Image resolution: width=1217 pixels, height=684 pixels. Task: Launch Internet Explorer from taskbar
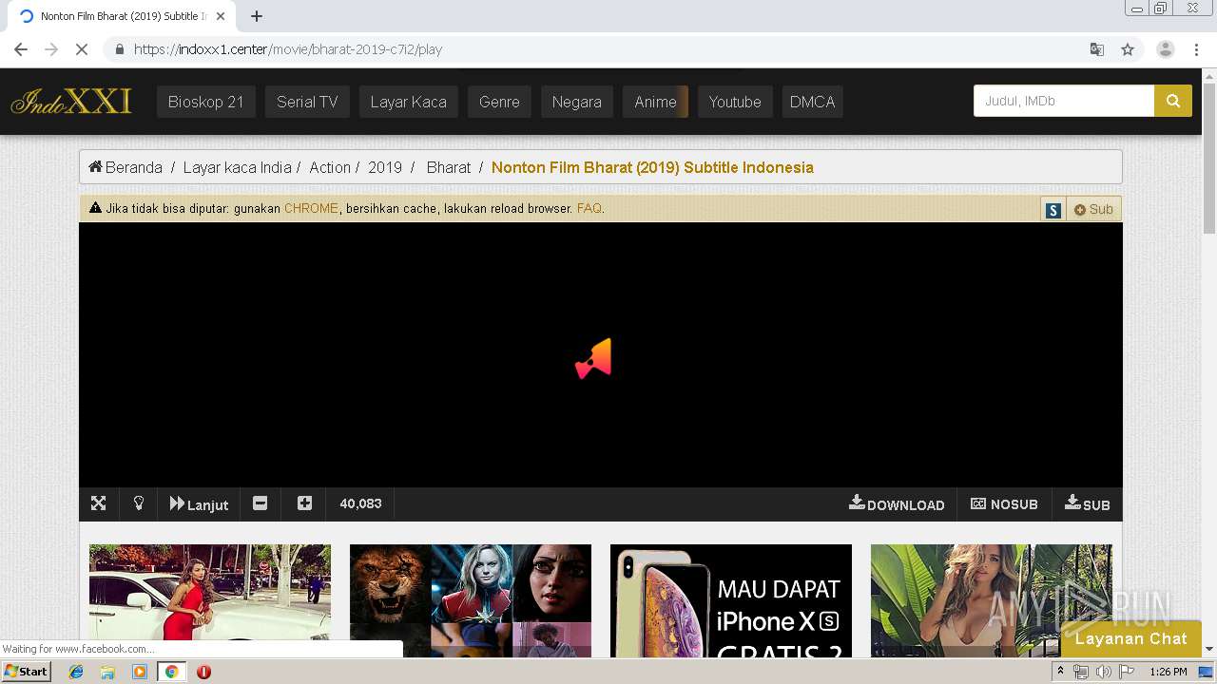click(x=76, y=672)
